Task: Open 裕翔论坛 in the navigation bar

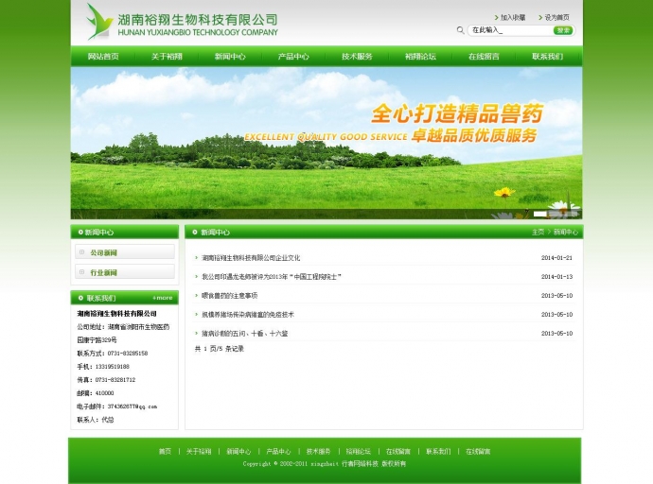Action: [x=420, y=56]
